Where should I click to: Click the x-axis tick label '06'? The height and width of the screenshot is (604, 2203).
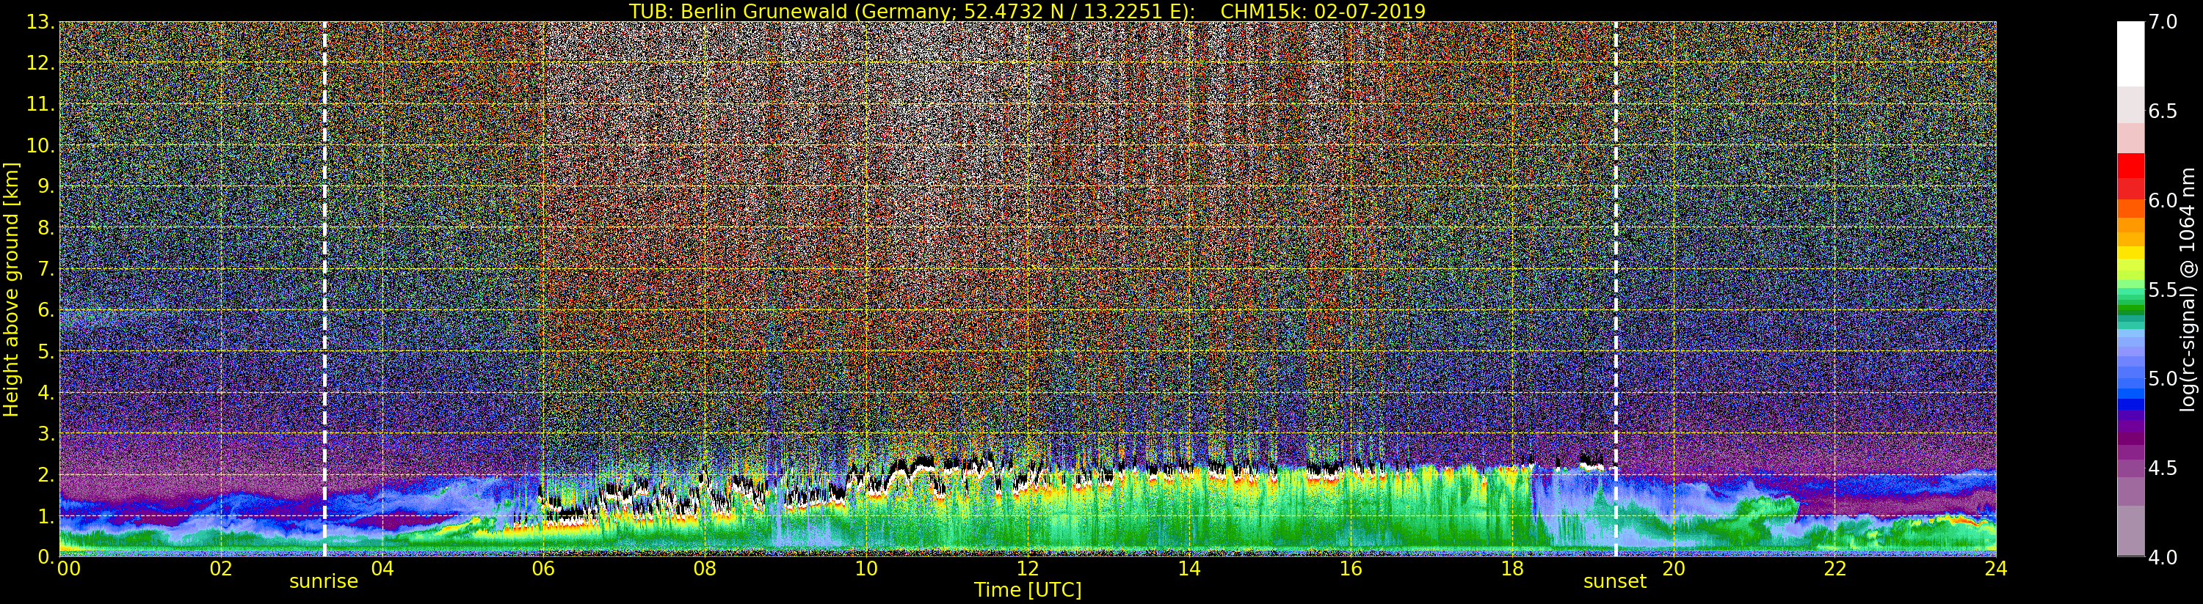pyautogui.click(x=543, y=569)
